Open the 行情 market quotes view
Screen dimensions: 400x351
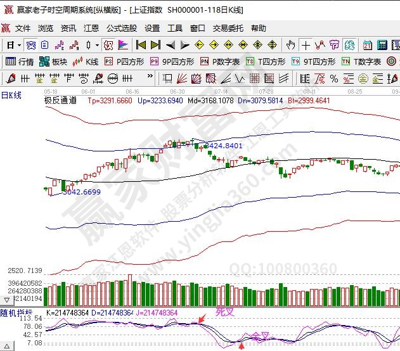click(x=20, y=61)
